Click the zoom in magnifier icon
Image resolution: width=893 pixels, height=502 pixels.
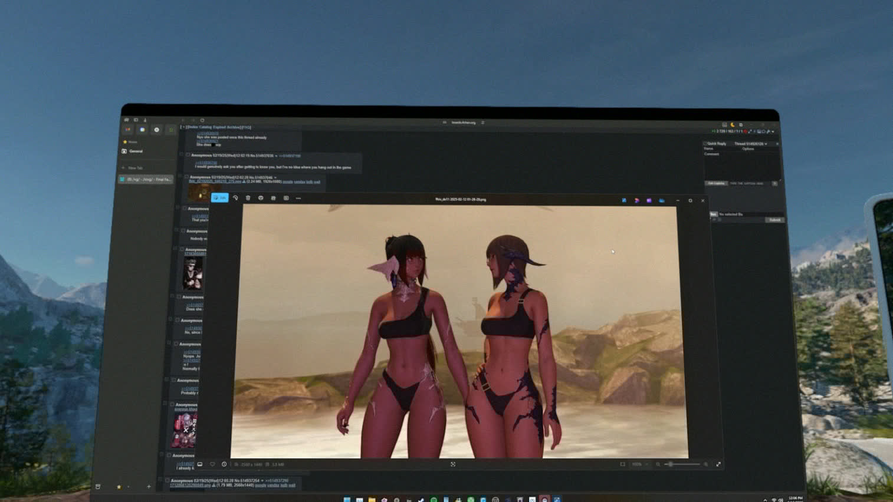pyautogui.click(x=706, y=464)
